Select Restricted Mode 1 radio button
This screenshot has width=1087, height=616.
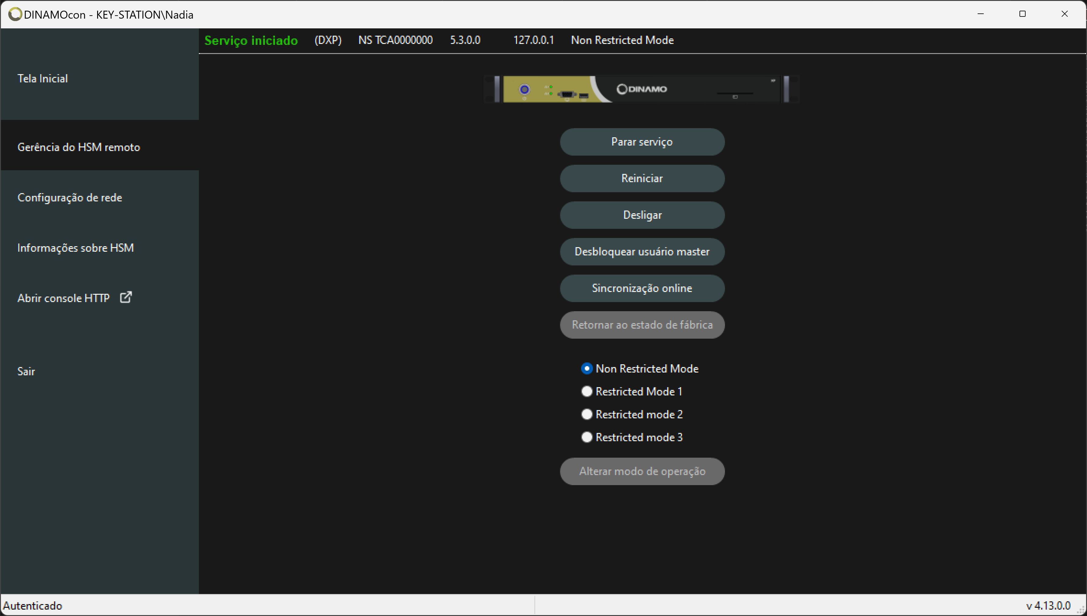587,391
